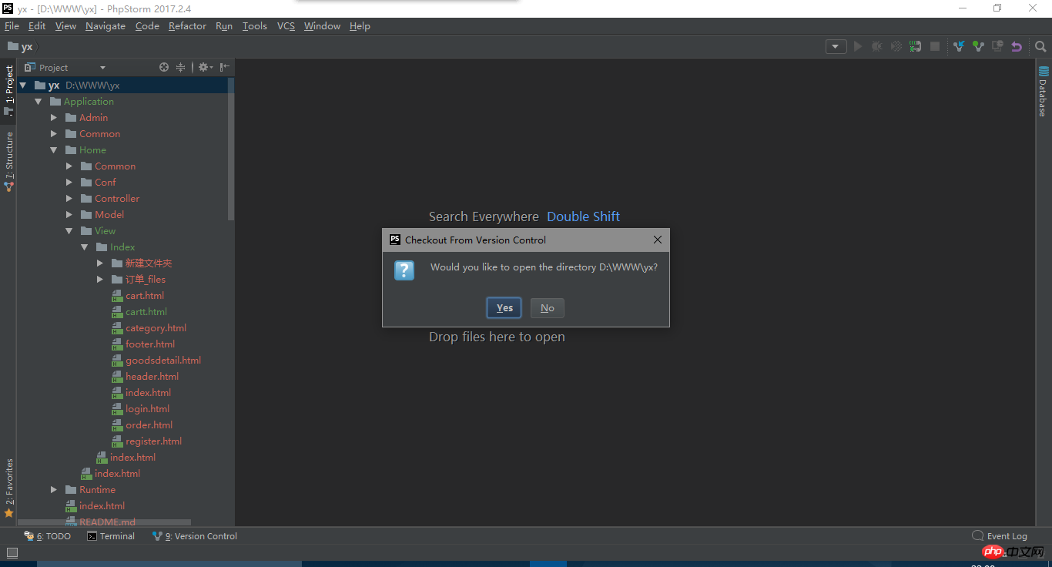
Task: Expand the 新建文件夹 folder arrow
Action: point(100,263)
